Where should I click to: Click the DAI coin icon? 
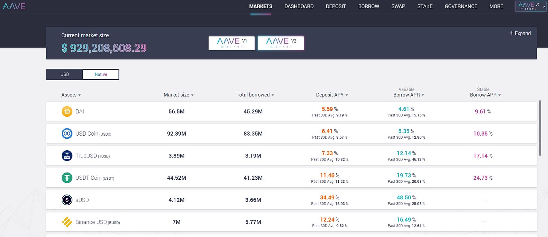pyautogui.click(x=67, y=112)
